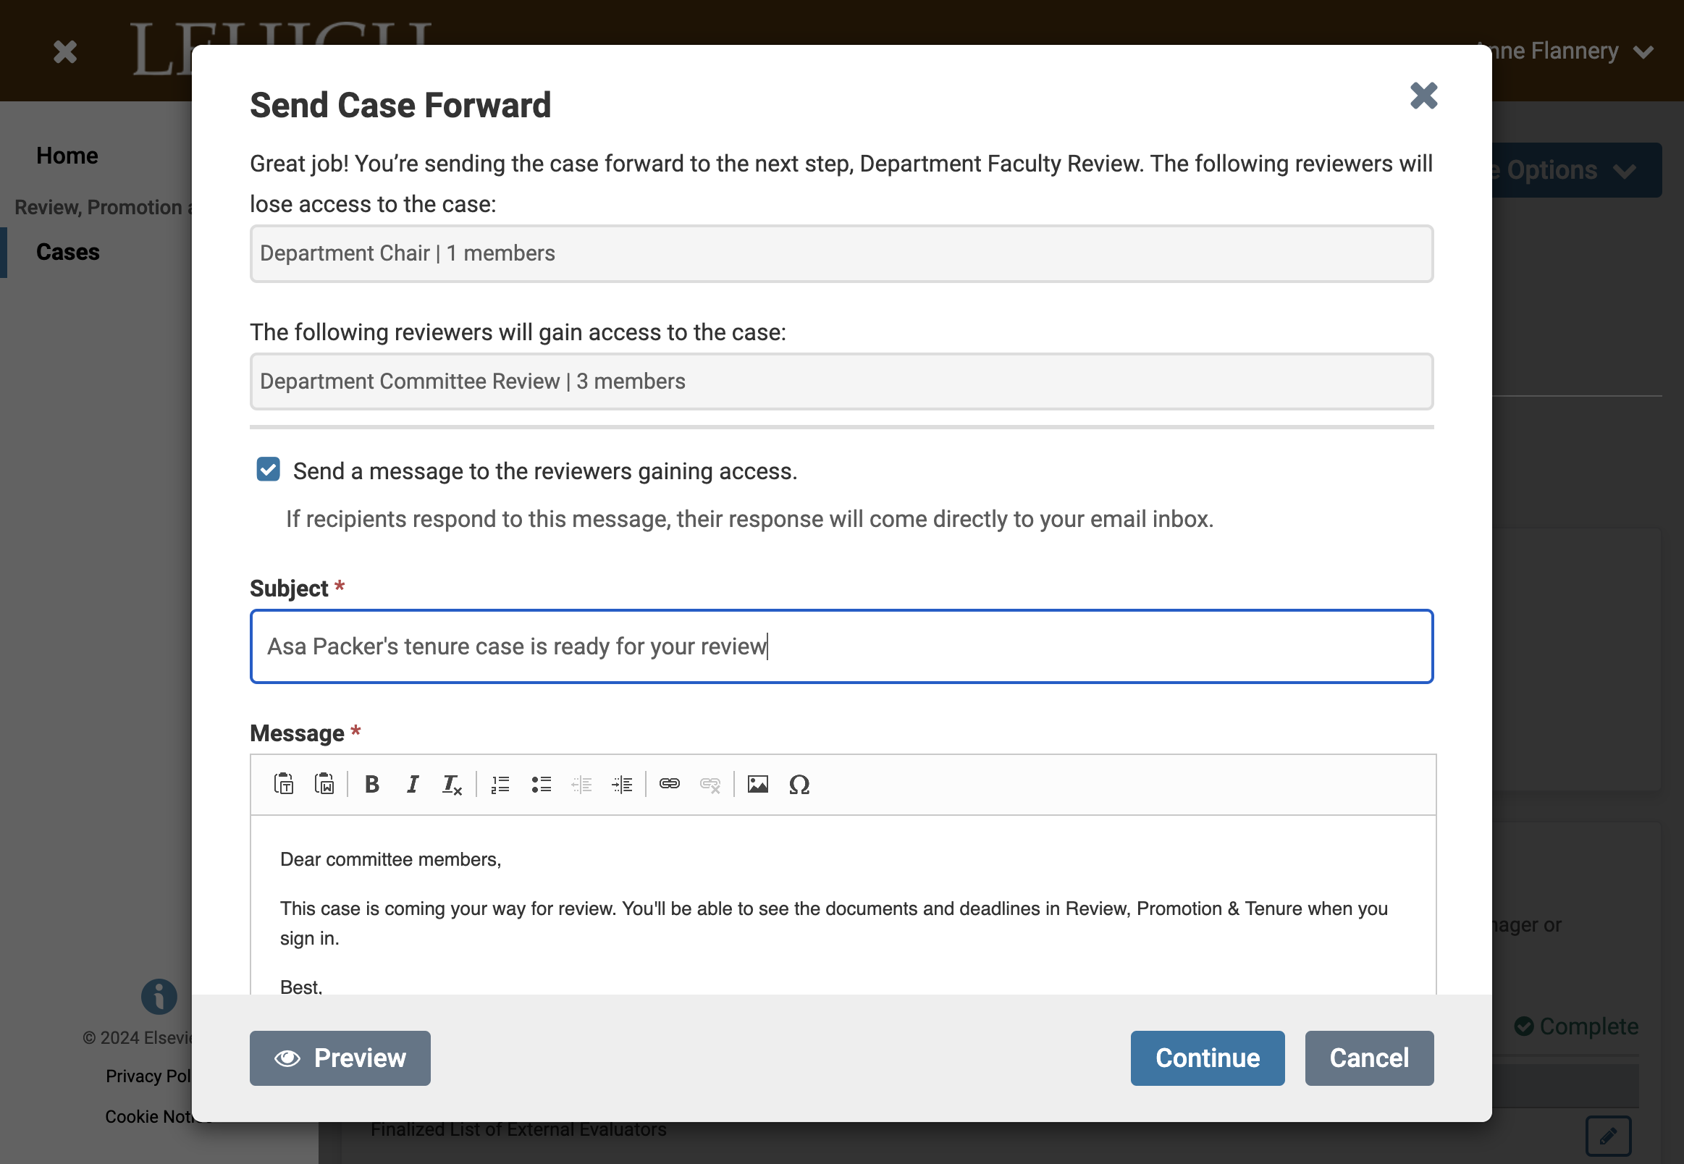Close the Send Case Forward dialog

click(x=1423, y=96)
